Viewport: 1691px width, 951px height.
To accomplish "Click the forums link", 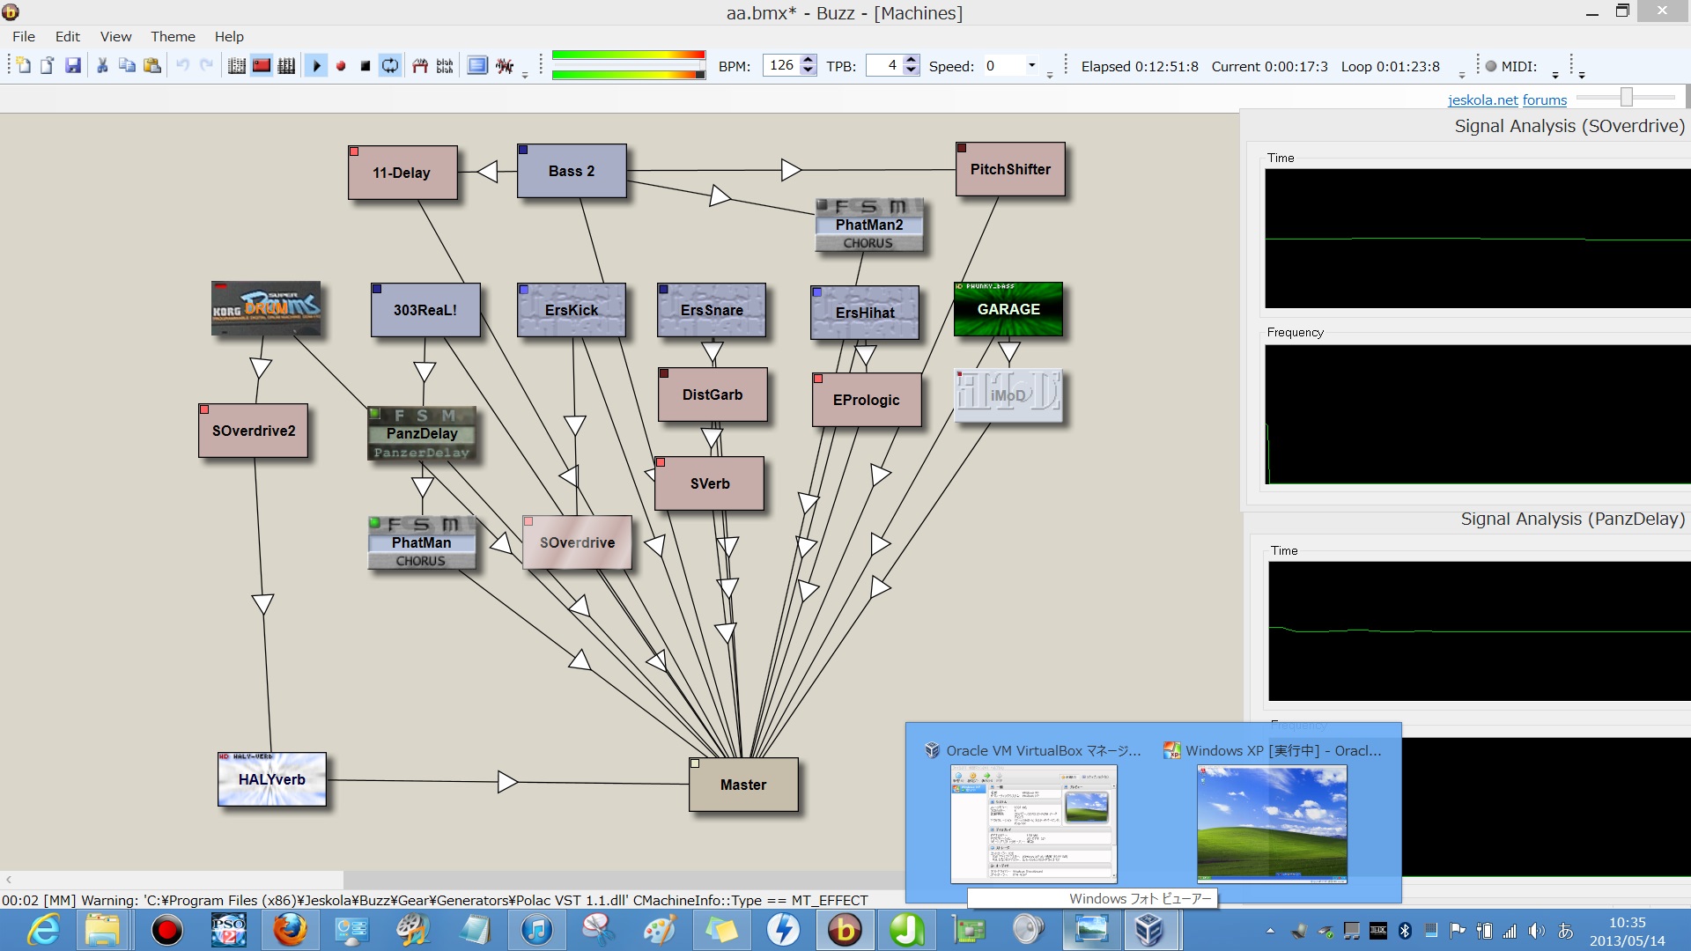I will coord(1545,100).
